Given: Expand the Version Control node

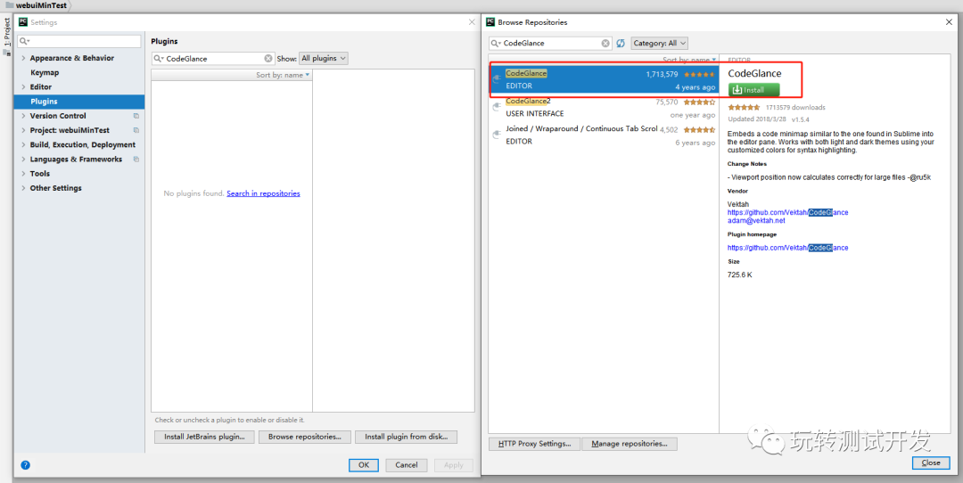Looking at the screenshot, I should 23,116.
